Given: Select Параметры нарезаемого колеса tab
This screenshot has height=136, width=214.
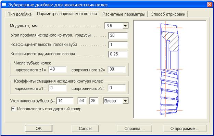Looking at the screenshot, I should [67, 14].
